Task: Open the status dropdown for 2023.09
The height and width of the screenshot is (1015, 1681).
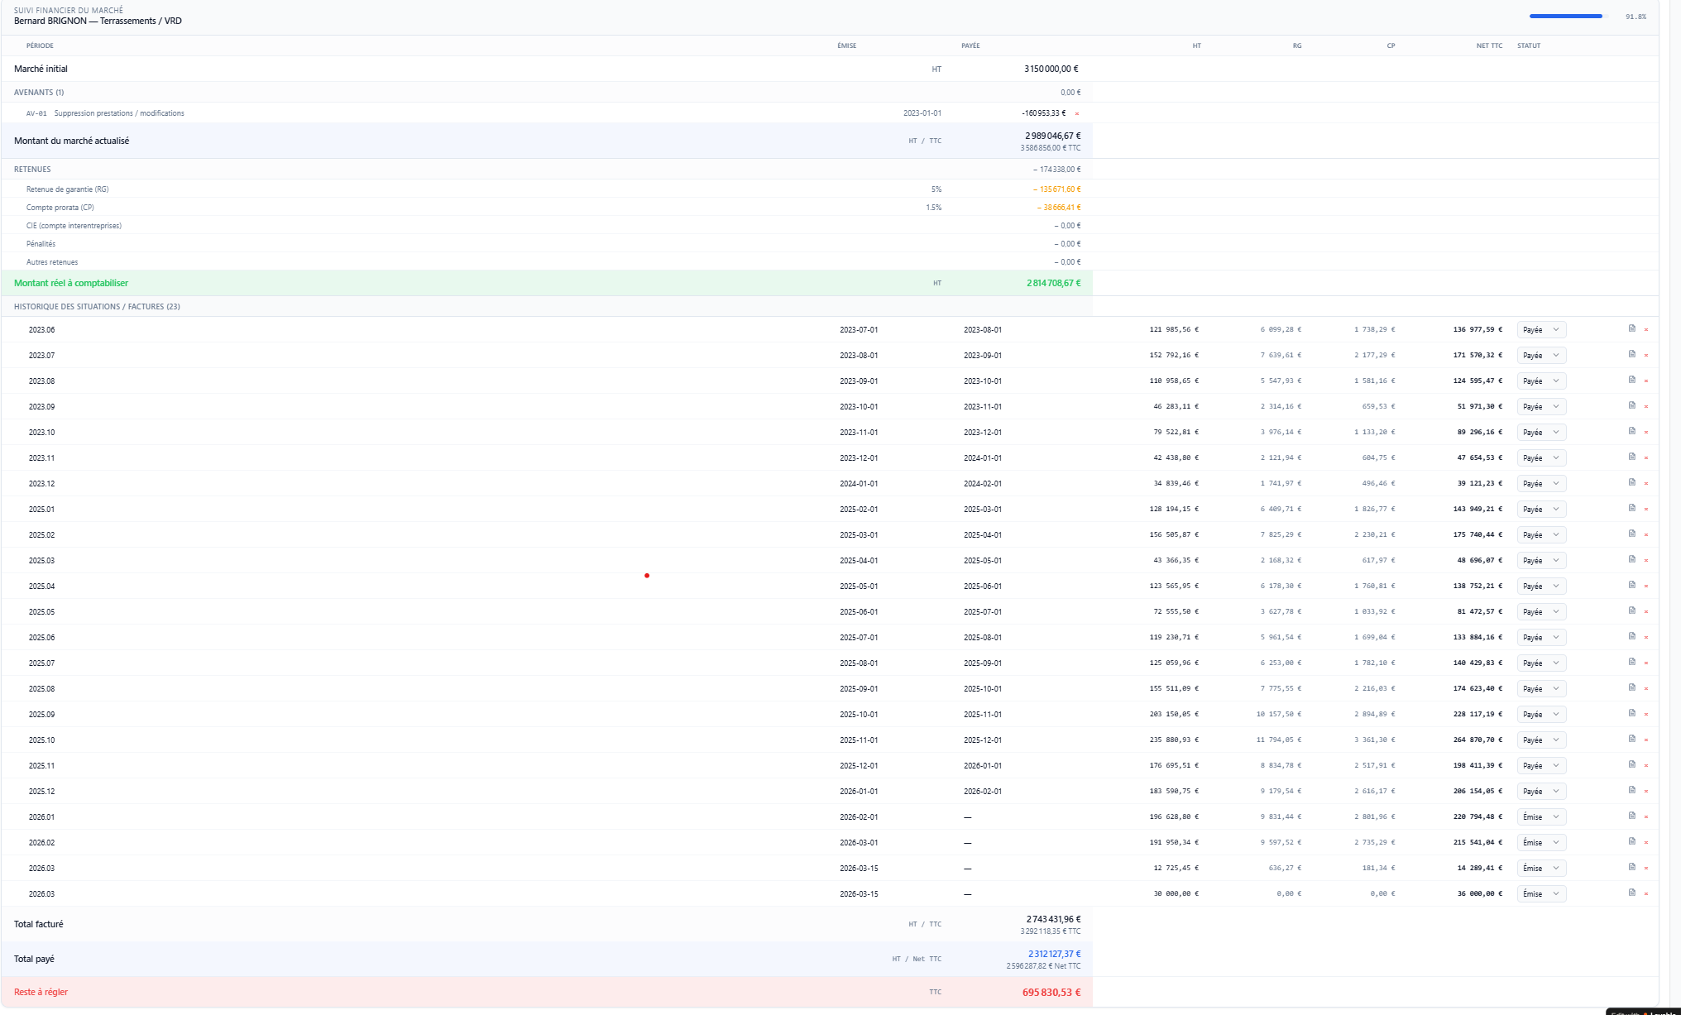Action: click(1541, 406)
